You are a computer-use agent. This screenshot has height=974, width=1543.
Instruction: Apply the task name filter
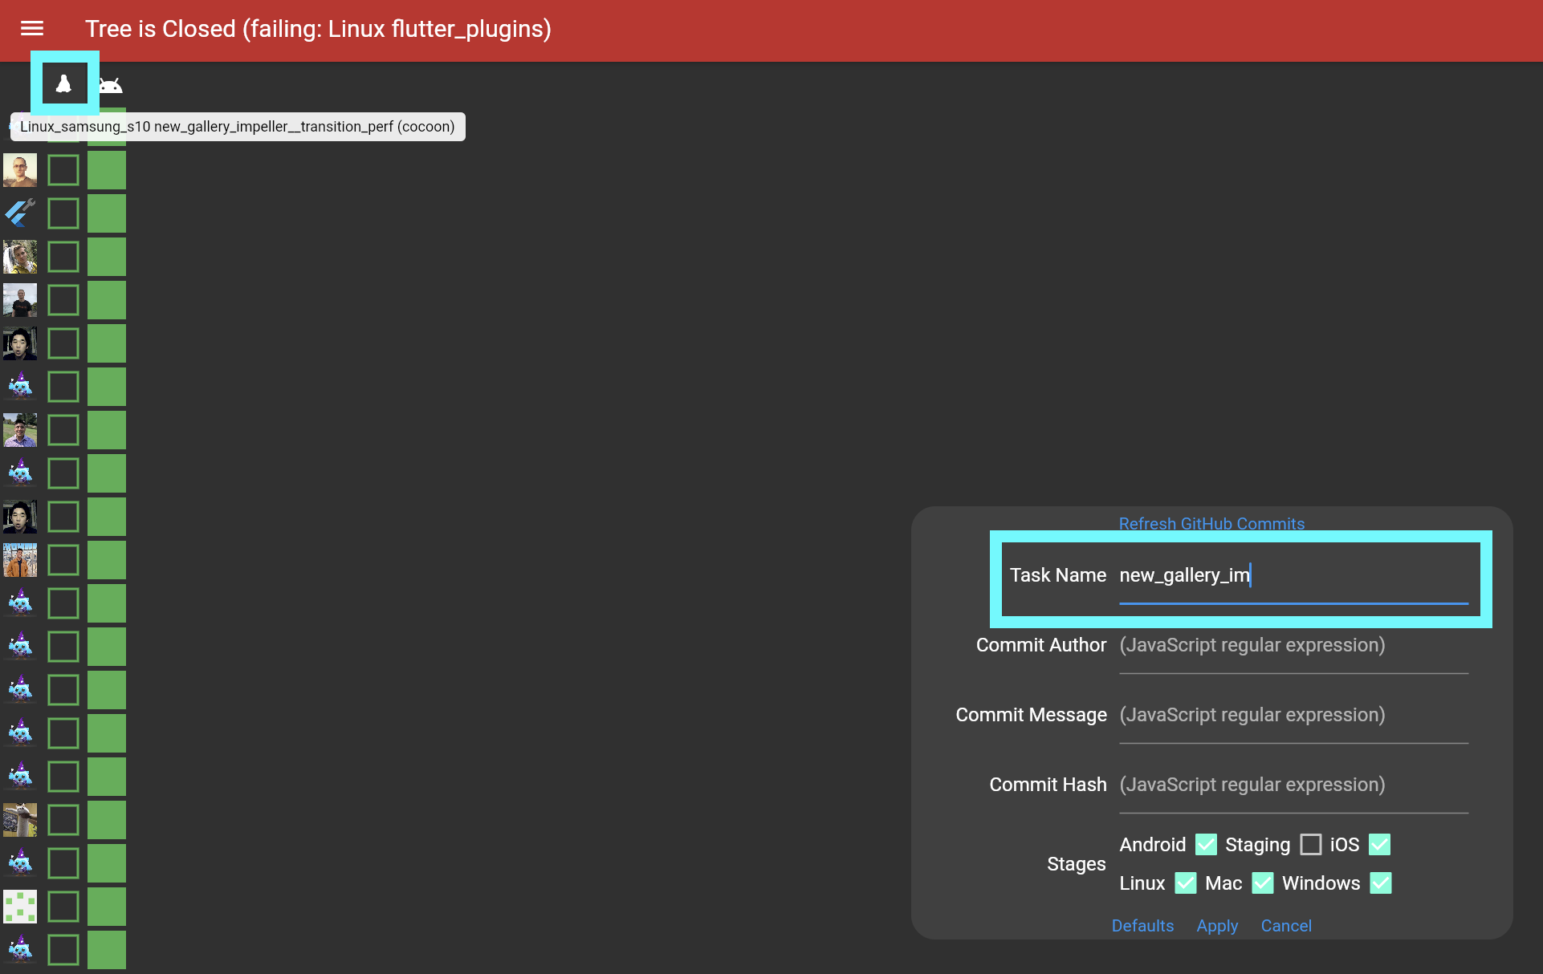(1217, 926)
